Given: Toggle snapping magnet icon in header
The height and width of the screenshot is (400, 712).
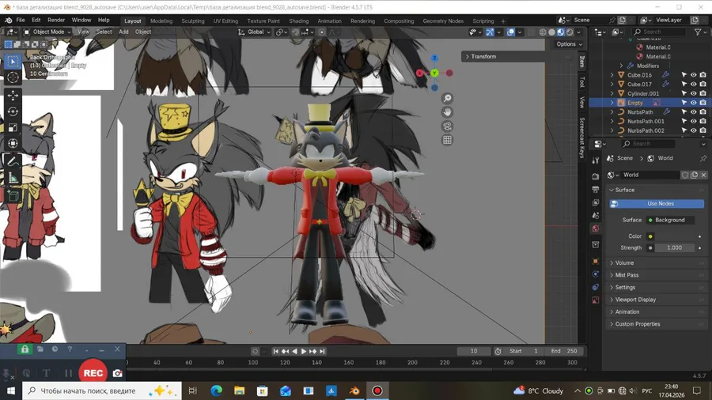Looking at the screenshot, I should [x=296, y=32].
